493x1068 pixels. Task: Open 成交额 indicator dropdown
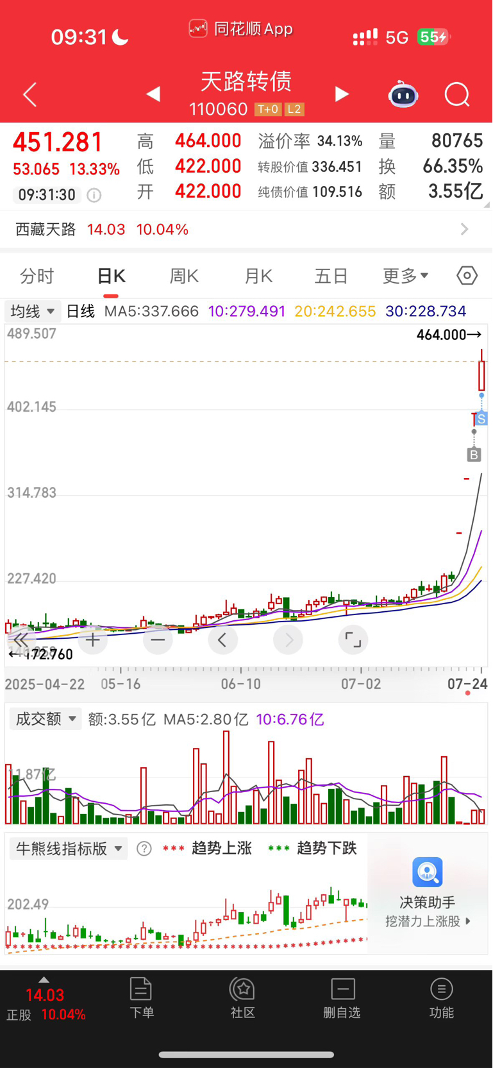pyautogui.click(x=46, y=719)
